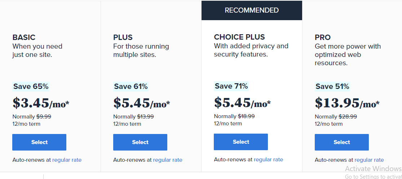402x179 pixels.
Task: Click the struck-through $18.99 normal price
Action: 246,116
